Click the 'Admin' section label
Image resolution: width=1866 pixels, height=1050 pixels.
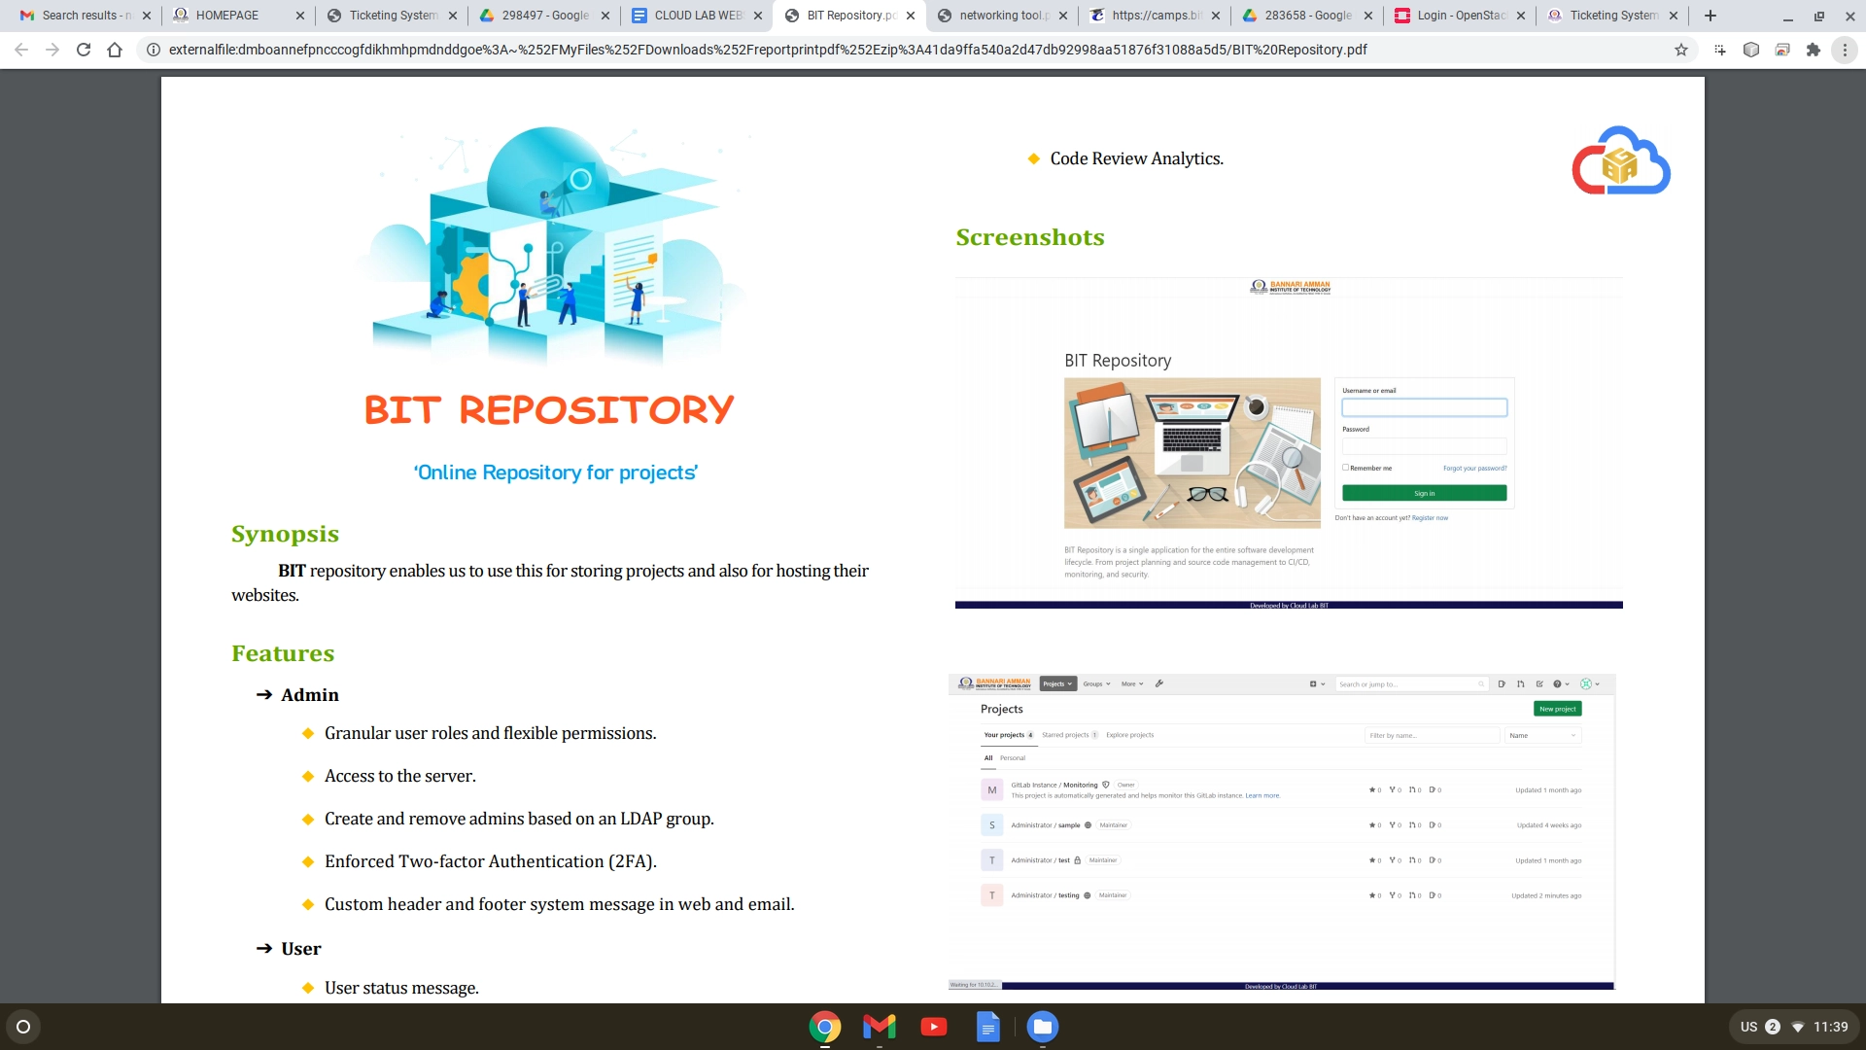click(x=310, y=695)
